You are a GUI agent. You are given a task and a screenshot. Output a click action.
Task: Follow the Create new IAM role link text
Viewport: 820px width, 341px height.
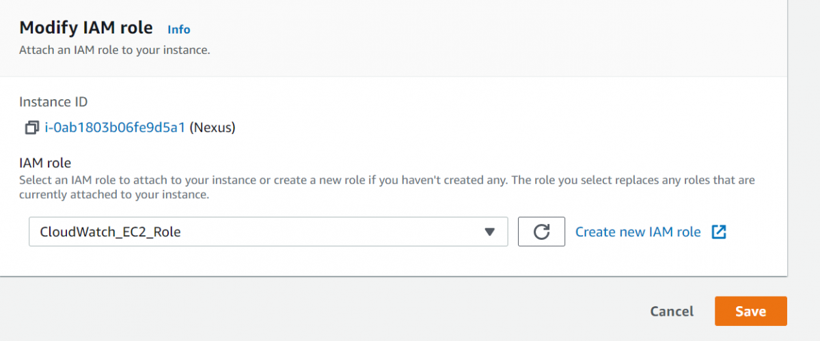tap(638, 232)
